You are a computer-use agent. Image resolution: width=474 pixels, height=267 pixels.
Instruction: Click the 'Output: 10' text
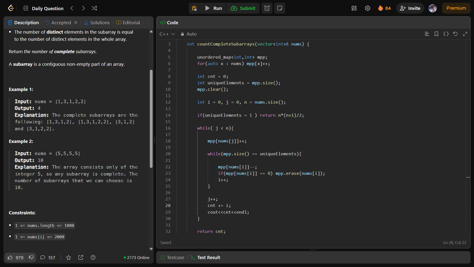(x=29, y=160)
